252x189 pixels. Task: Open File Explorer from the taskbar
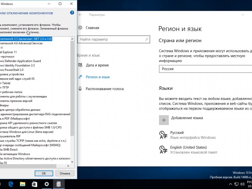22,184
